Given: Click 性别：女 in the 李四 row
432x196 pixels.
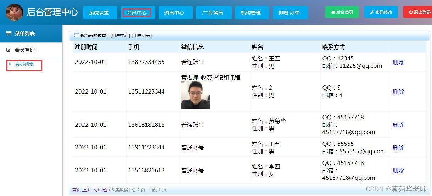Looking at the screenshot, I should [x=263, y=174].
